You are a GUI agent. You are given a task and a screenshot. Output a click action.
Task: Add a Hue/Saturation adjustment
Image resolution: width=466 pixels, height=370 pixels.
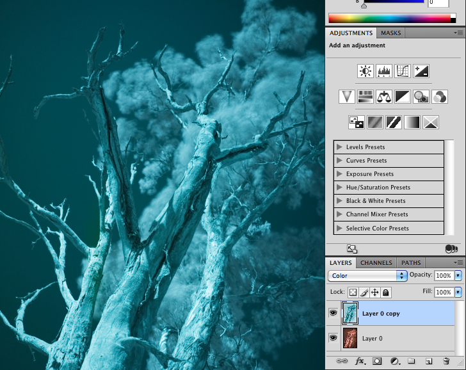[x=366, y=97]
